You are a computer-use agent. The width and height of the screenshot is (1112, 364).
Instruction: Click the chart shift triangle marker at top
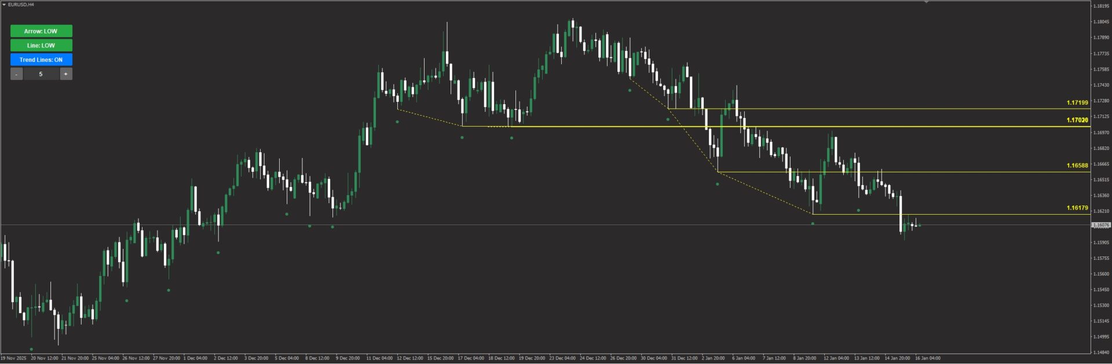click(926, 2)
